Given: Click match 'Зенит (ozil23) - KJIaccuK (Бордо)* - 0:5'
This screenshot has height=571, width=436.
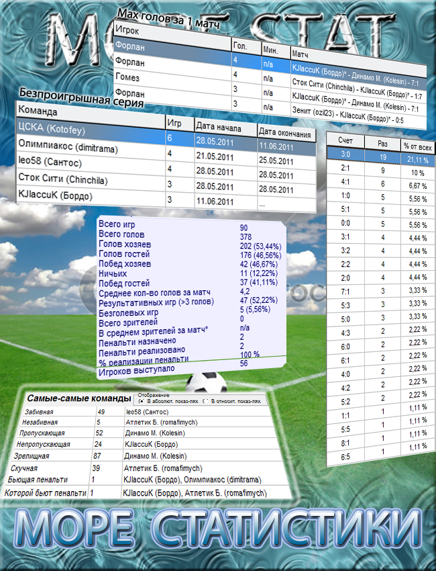Looking at the screenshot, I should click(347, 115).
